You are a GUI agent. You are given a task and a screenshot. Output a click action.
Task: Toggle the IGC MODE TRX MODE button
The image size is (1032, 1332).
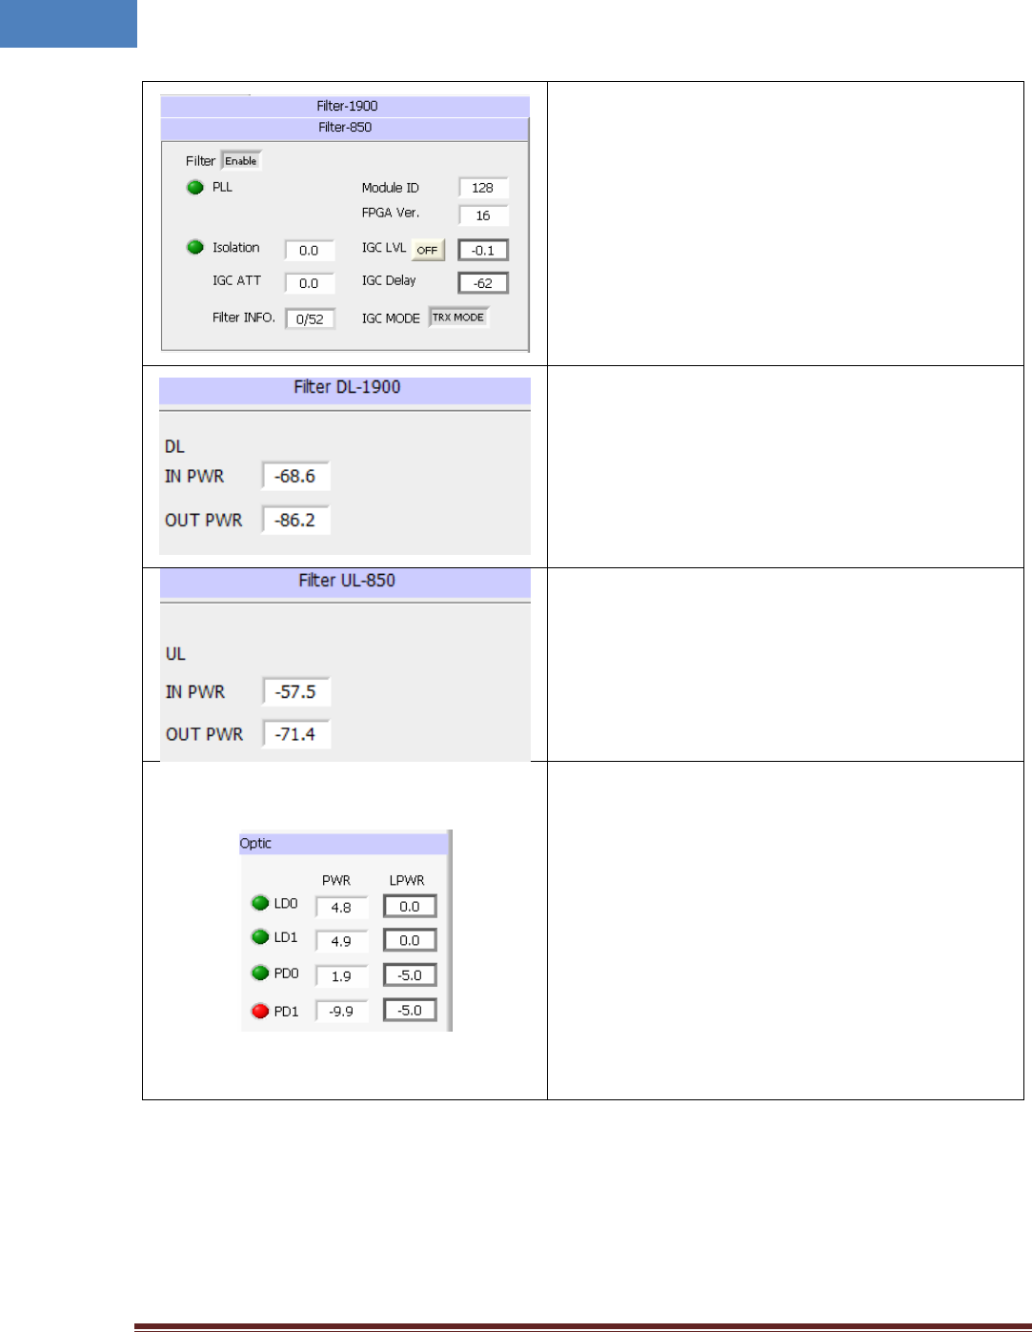458,318
